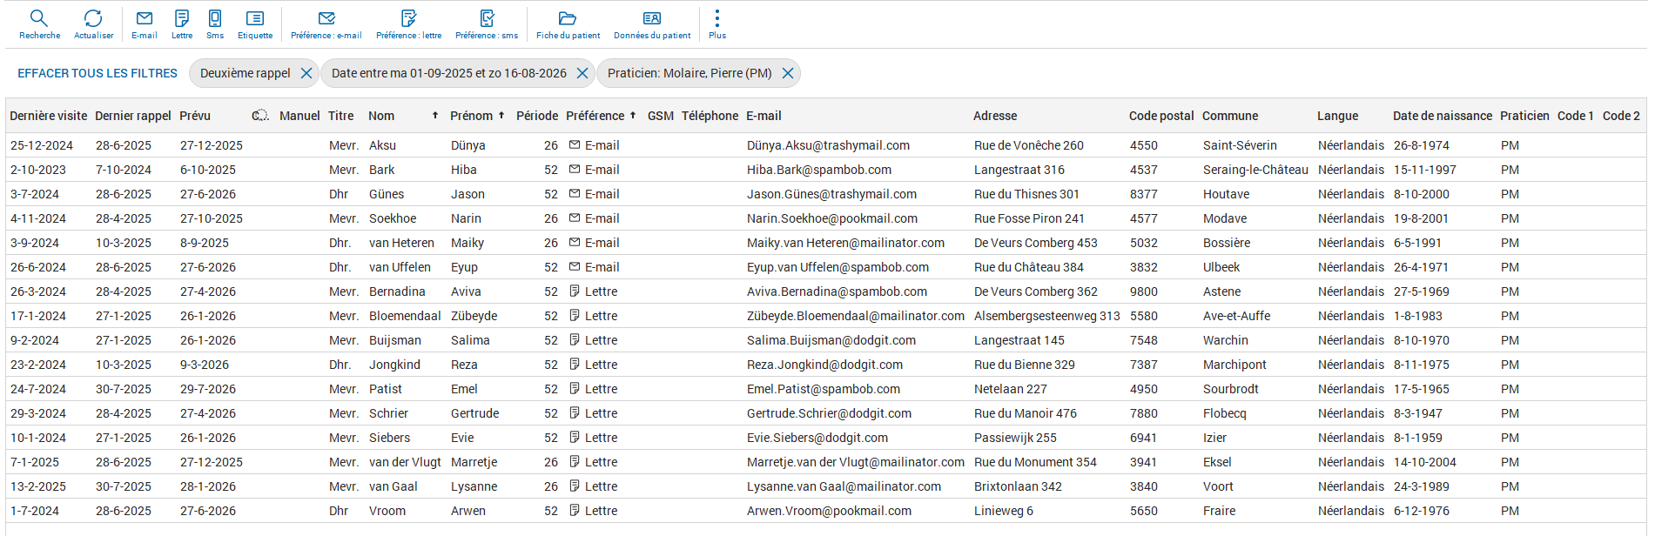This screenshot has height=536, width=1655.
Task: Send an E-mail from the toolbar
Action: pos(145,24)
